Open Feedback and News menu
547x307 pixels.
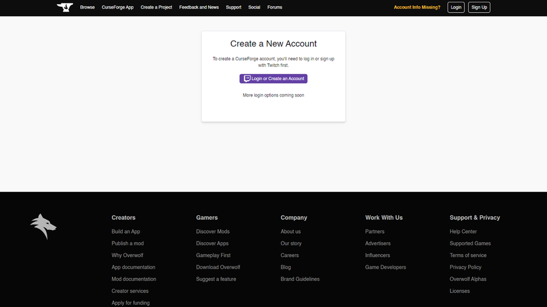[199, 7]
